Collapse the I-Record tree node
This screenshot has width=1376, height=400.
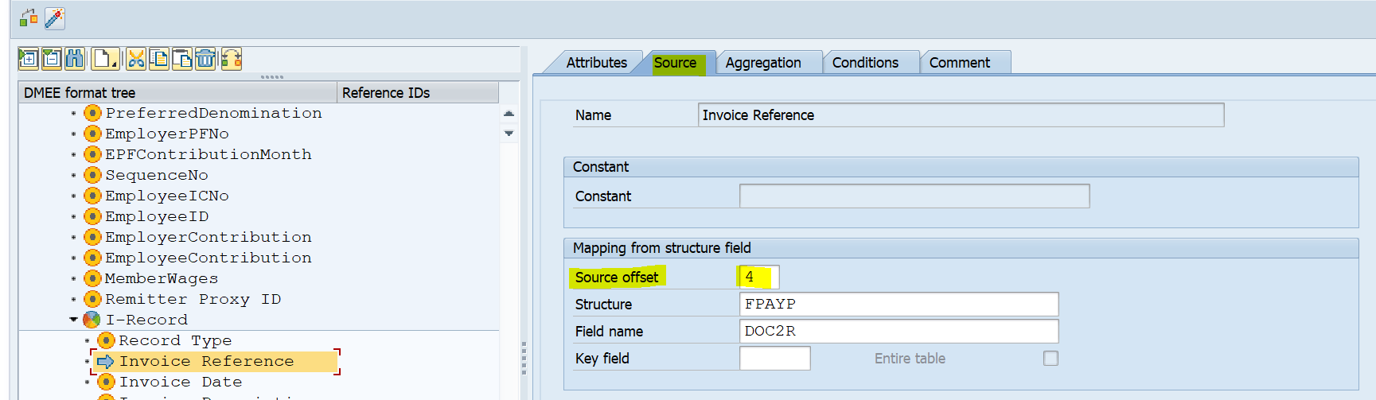[x=73, y=320]
